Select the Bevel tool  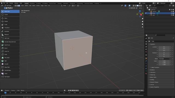click(10, 48)
